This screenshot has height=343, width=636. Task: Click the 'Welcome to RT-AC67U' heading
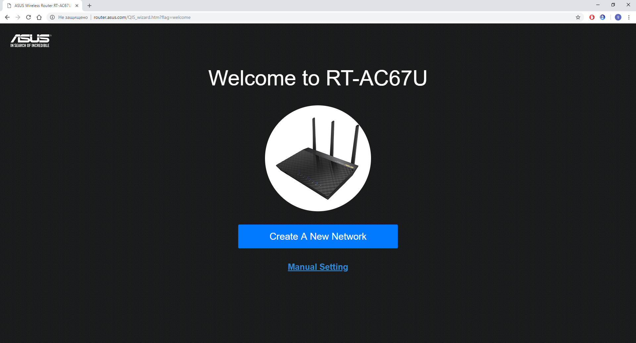pyautogui.click(x=318, y=78)
